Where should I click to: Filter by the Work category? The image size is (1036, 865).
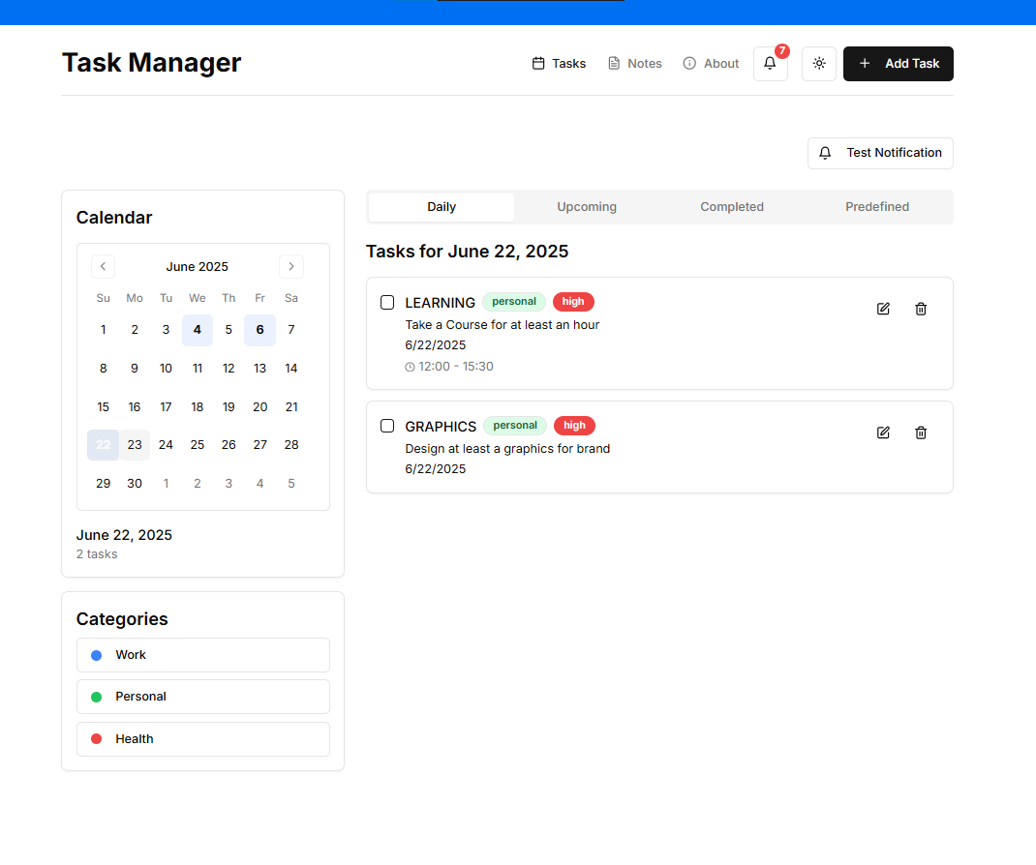pos(203,655)
